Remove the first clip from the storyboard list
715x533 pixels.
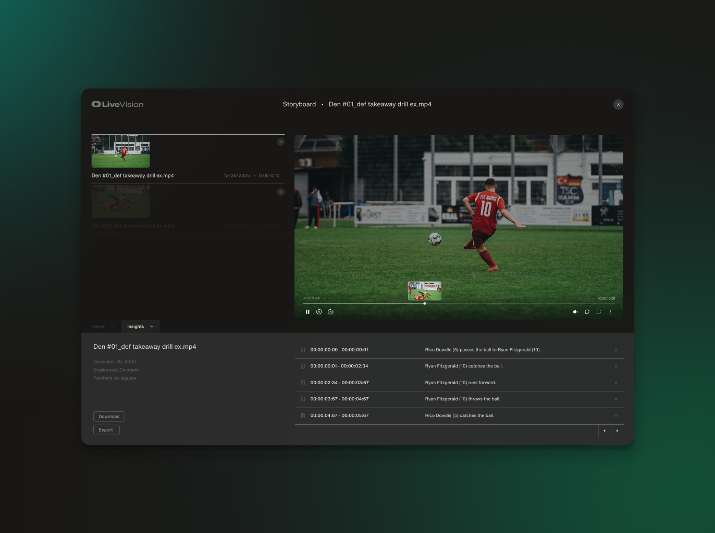(280, 142)
